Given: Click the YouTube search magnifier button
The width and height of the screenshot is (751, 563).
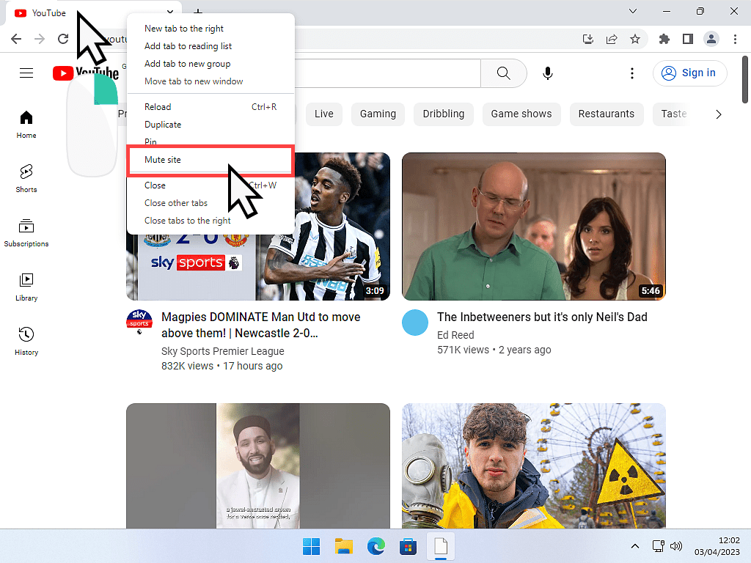Looking at the screenshot, I should point(503,73).
